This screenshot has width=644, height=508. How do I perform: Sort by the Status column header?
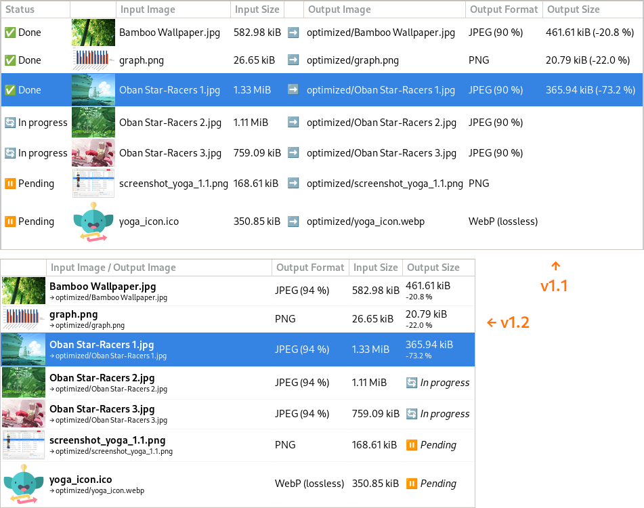pyautogui.click(x=20, y=9)
